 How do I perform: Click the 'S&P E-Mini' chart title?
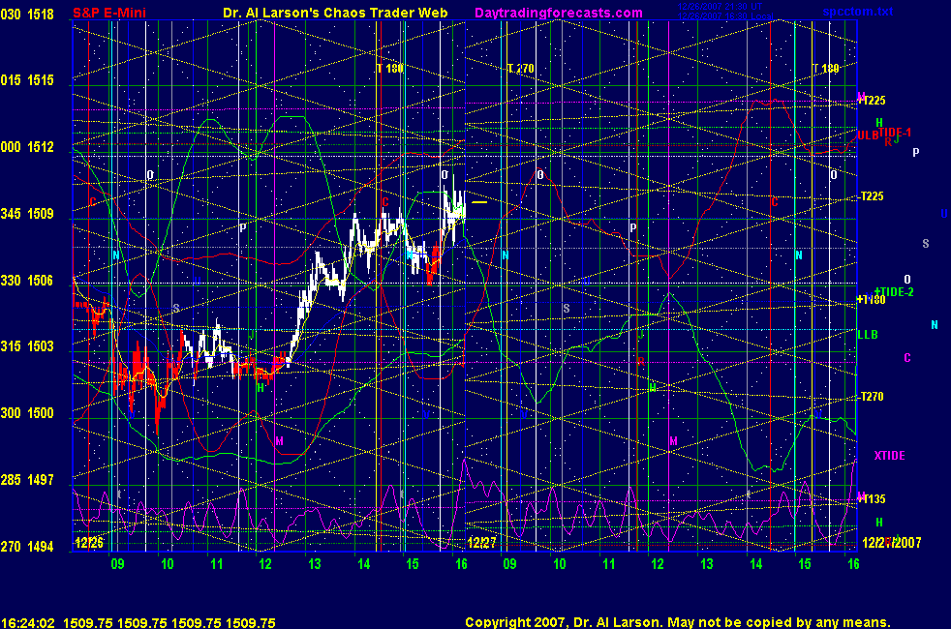pos(109,13)
